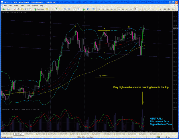Click the 'Tgt 118.92' chart label
The height and width of the screenshot is (139, 179).
(103, 76)
